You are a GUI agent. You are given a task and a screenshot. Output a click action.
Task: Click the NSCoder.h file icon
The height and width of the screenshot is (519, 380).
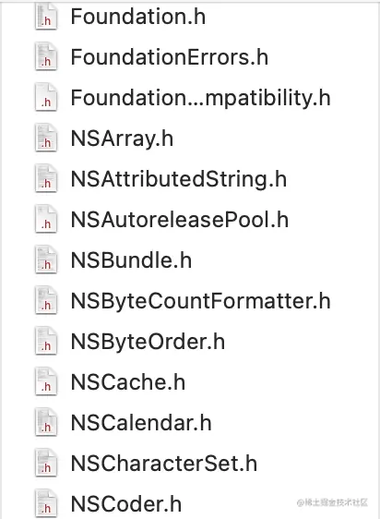(x=46, y=504)
